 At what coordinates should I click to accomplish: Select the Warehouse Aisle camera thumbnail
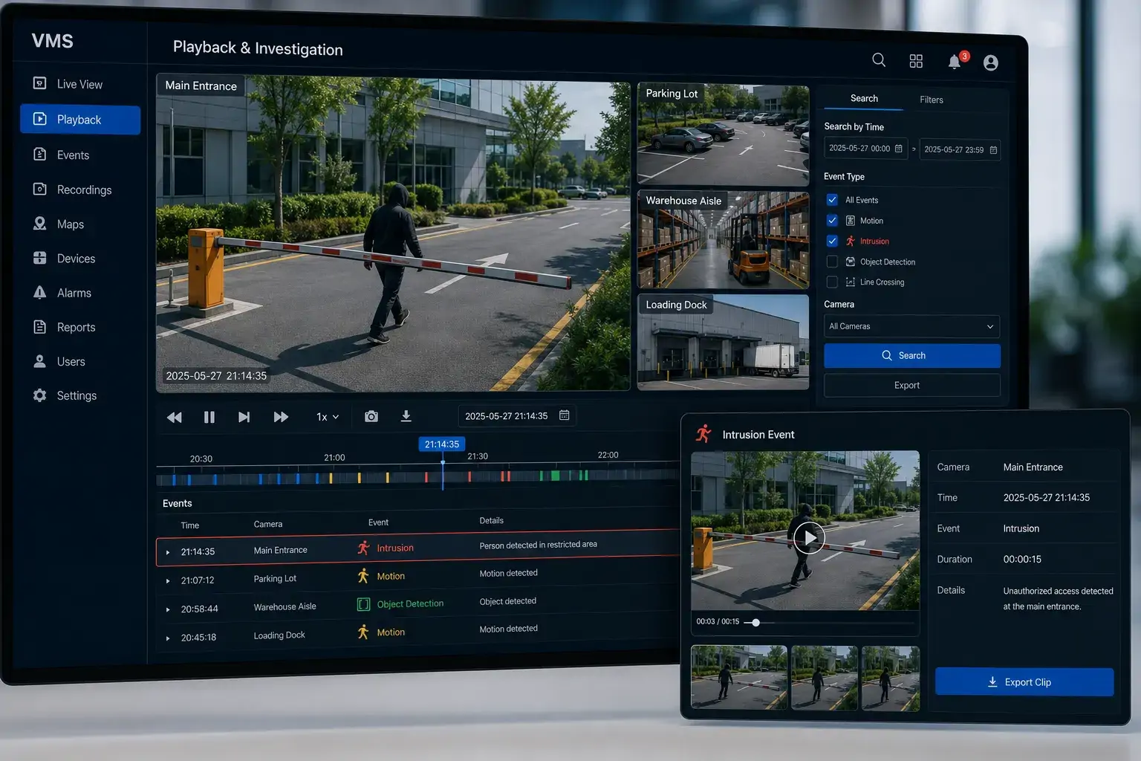[723, 240]
